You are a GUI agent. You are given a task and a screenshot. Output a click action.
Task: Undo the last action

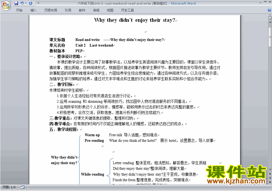click(x=22, y=3)
